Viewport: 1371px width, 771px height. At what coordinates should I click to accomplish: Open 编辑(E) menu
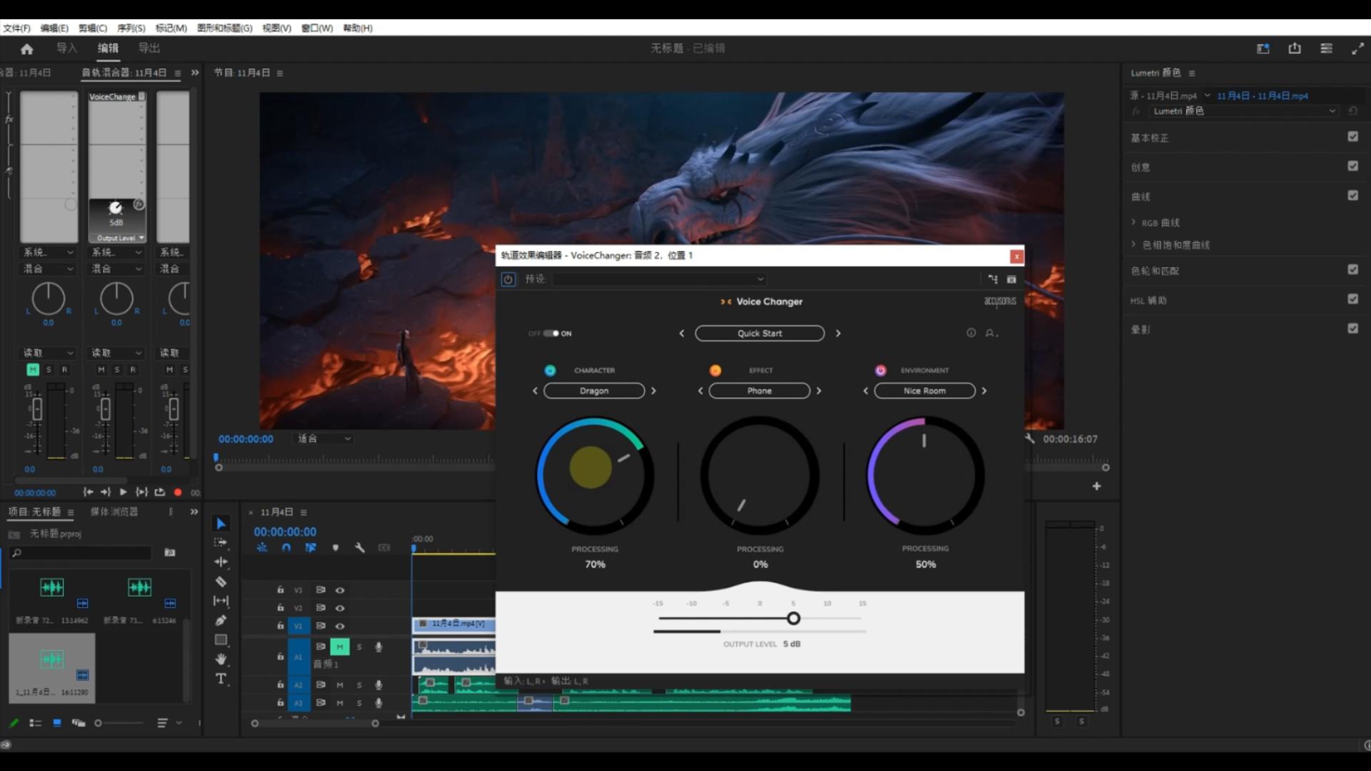[54, 28]
